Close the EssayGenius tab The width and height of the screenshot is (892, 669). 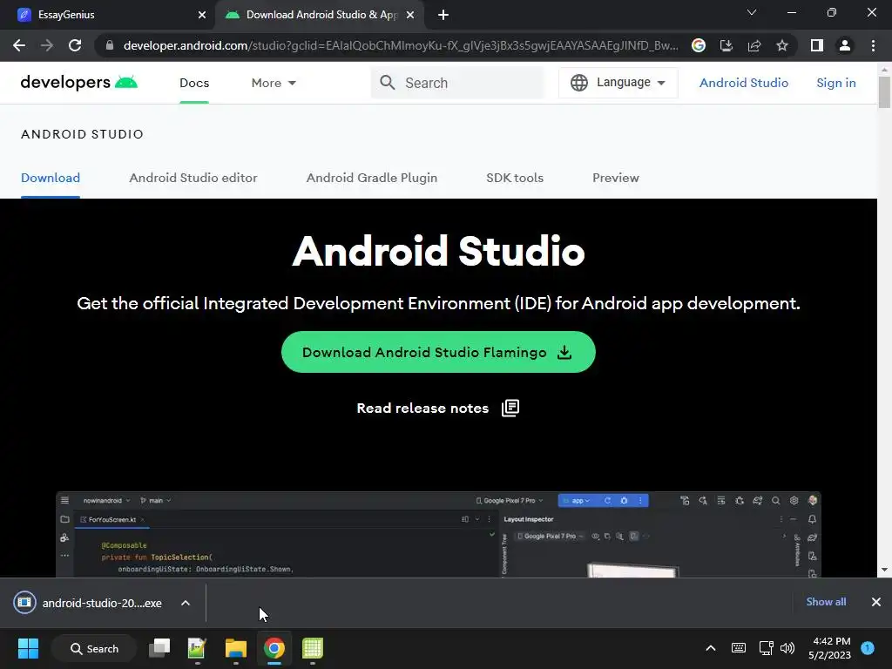tap(202, 15)
